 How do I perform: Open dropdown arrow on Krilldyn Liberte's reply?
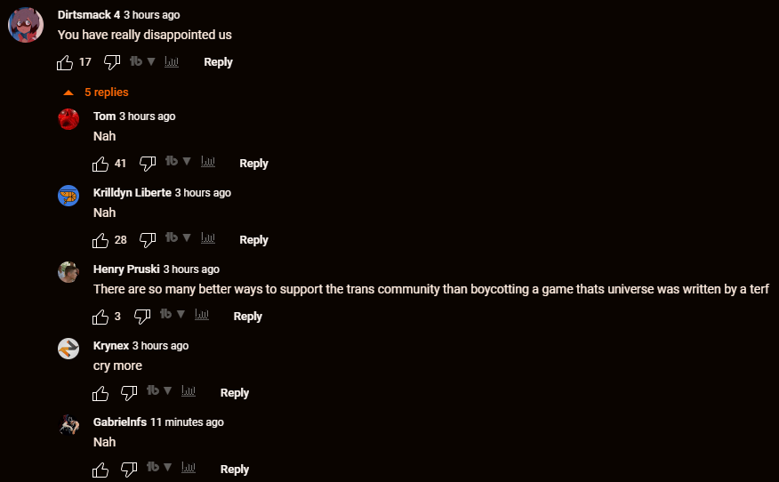coord(187,237)
